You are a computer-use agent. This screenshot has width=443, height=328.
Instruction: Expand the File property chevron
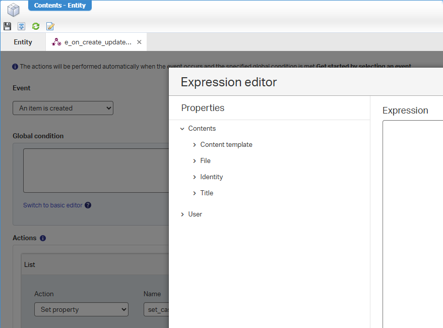coord(195,161)
